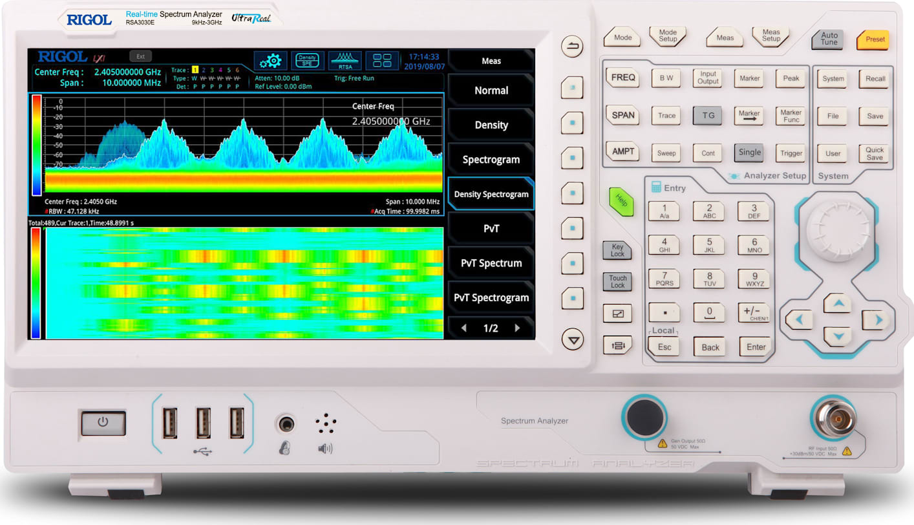Open the window layout icon near the clock
Image resolution: width=914 pixels, height=525 pixels.
point(382,59)
